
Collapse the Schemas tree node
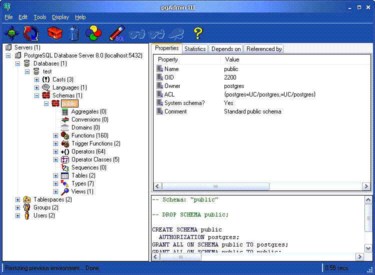[x=37, y=95]
